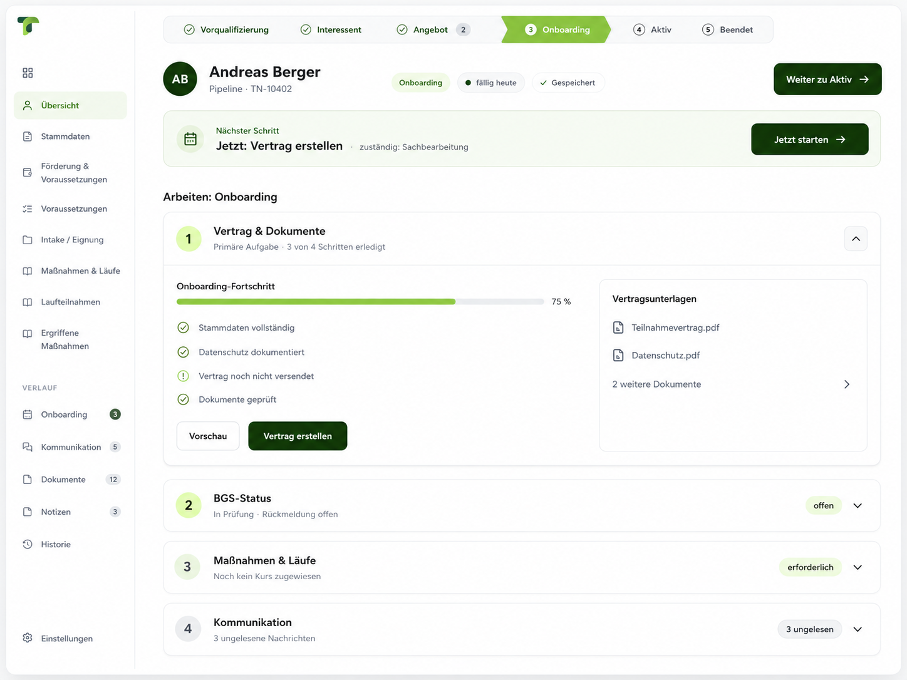Click the fällig heute status pill
907x680 pixels.
[x=491, y=83]
